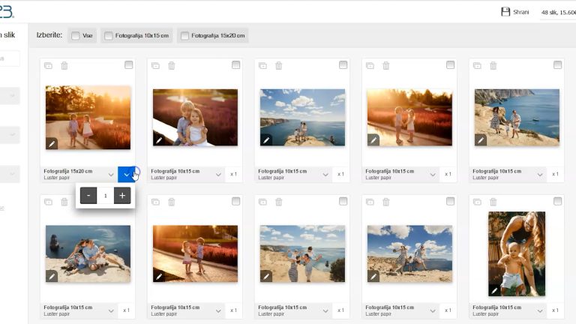Viewport: 576px width, 324px height.
Task: Enable the Fotografija 15x20 cm filter checkbox
Action: coord(184,35)
